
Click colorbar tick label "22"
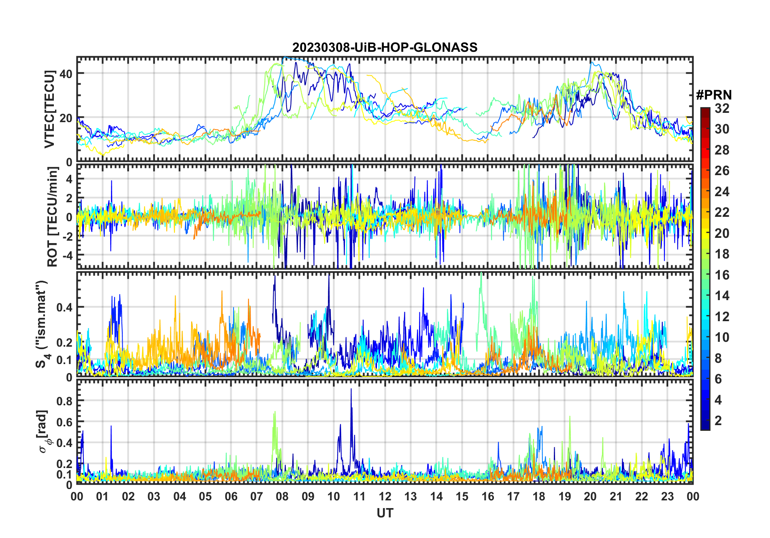[722, 212]
